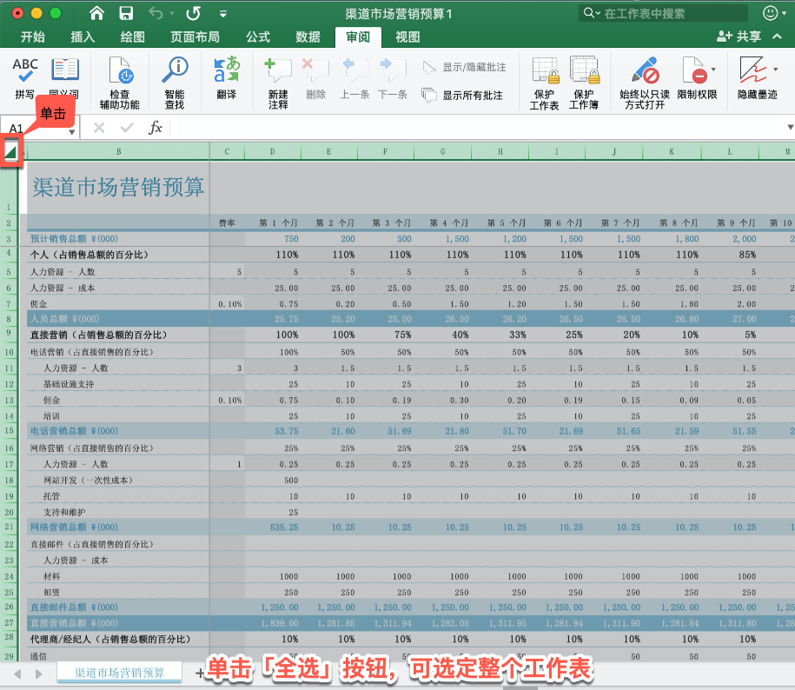Click inside the formula bar
The width and height of the screenshot is (795, 690).
pyautogui.click(x=477, y=128)
